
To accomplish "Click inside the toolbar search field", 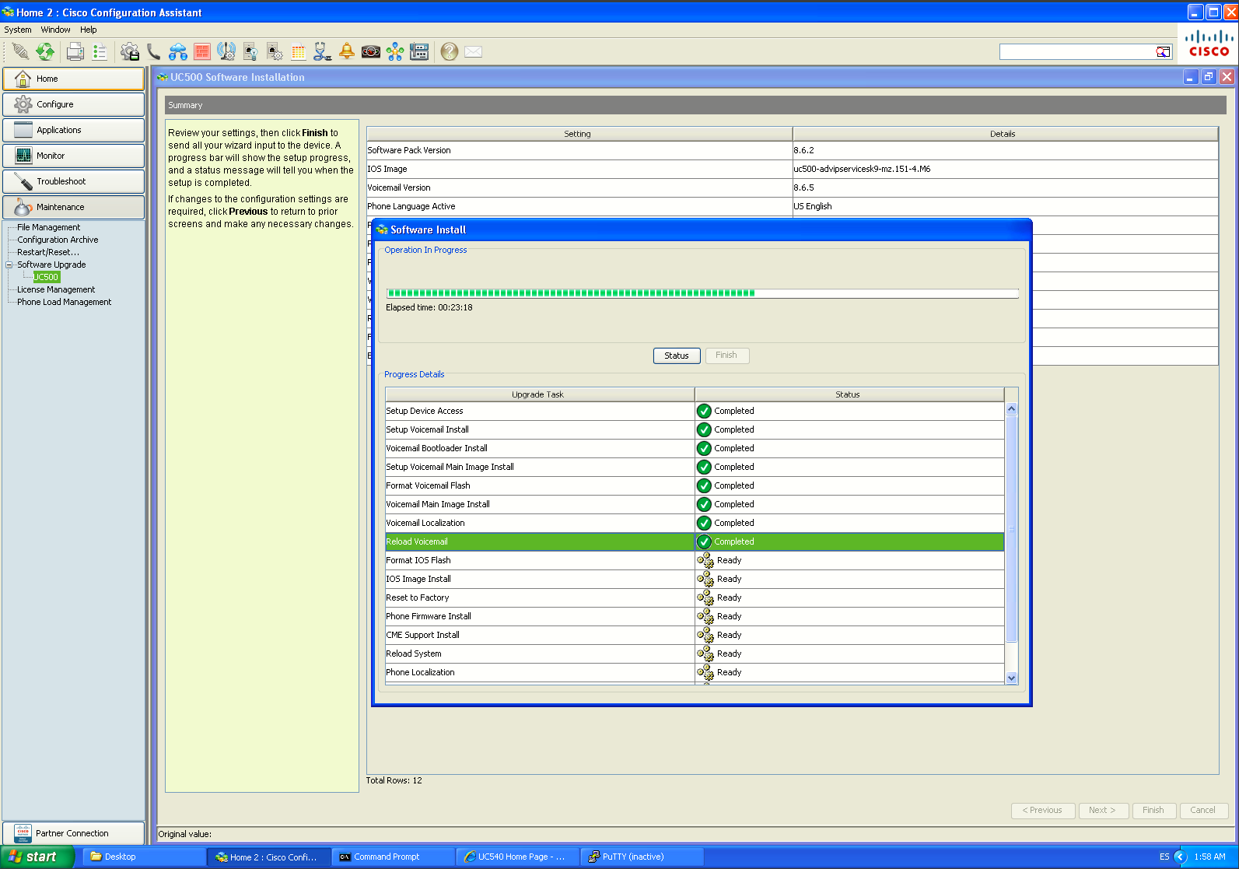I will click(x=1077, y=52).
